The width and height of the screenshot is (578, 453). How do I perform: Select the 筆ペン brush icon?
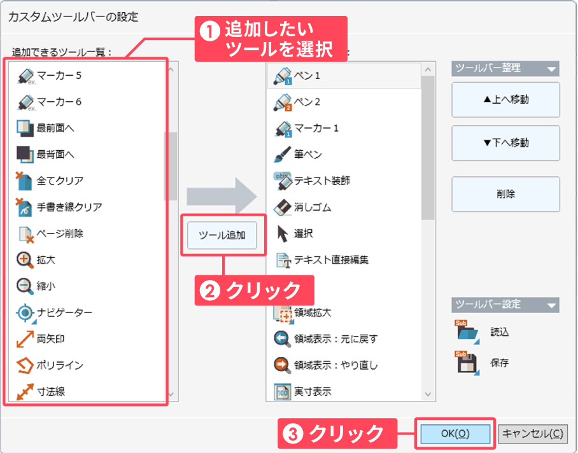coord(283,155)
